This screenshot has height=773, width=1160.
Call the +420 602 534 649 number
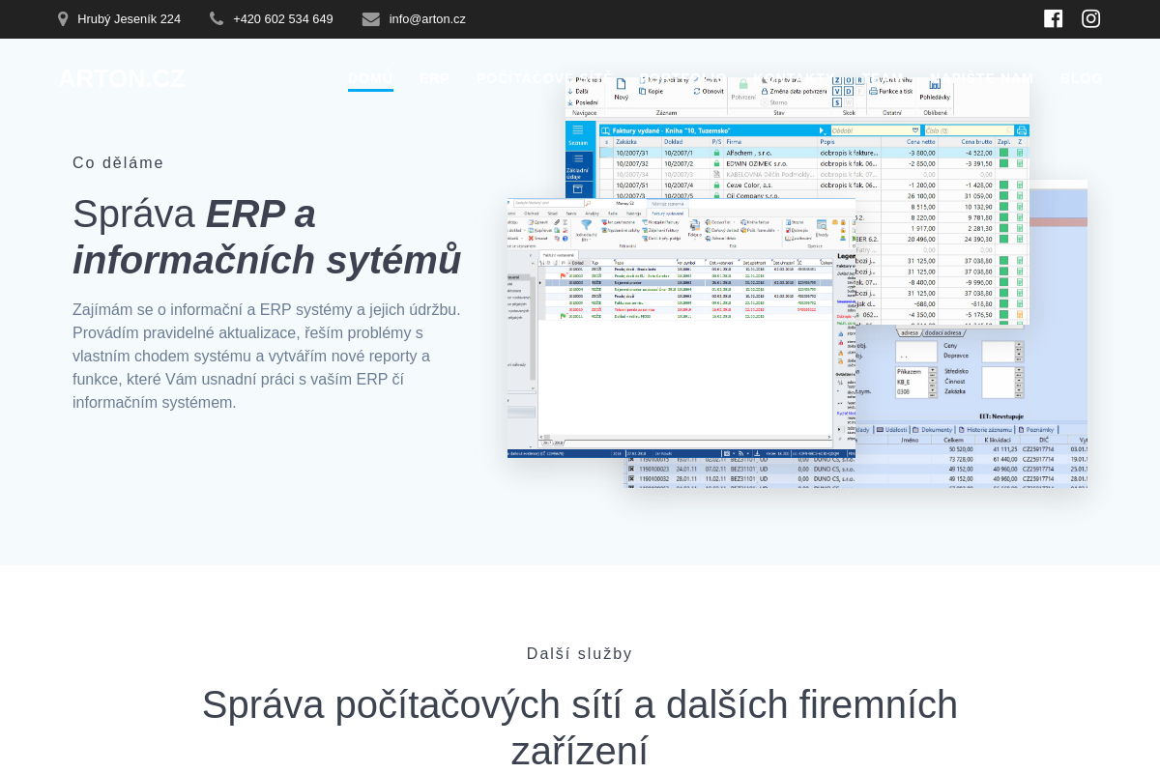point(282,19)
